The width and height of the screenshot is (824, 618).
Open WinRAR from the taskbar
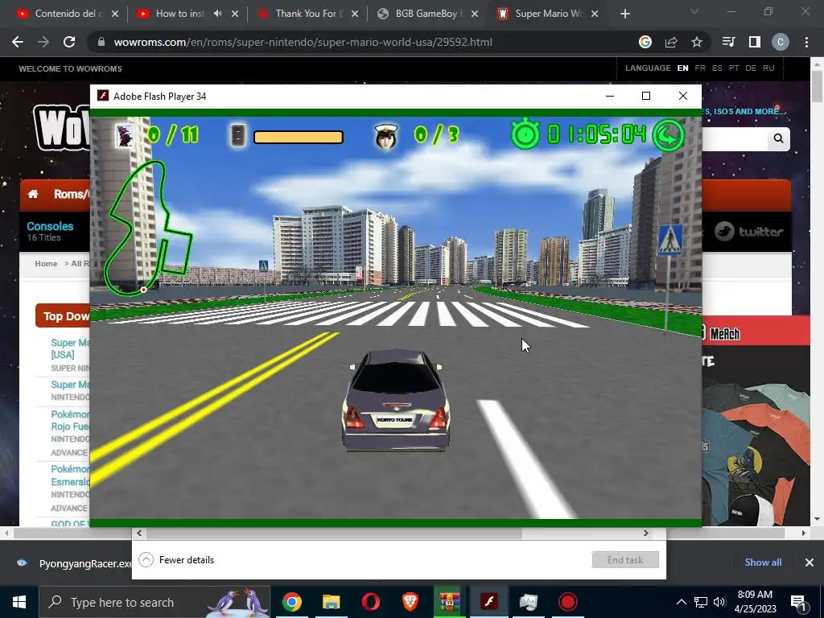point(449,602)
